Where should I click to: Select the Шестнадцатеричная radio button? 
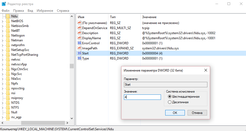click(x=169, y=97)
